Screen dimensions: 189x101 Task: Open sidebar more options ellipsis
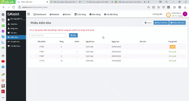coord(3,98)
